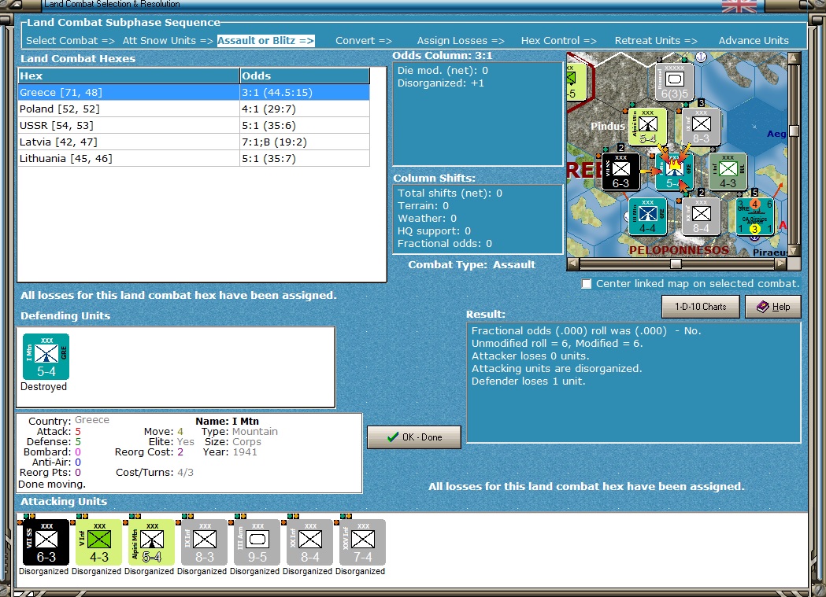826x597 pixels.
Task: Click the Assign Losses subphase step
Action: 461,40
